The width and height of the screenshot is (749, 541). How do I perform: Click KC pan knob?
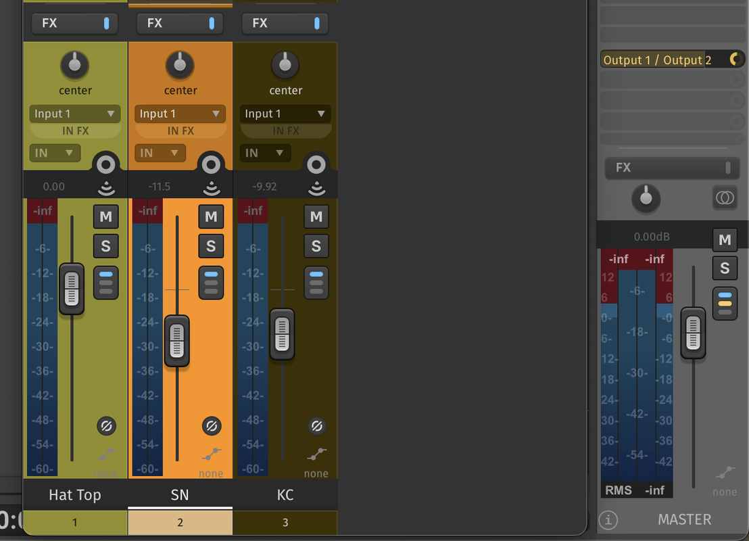tap(285, 64)
